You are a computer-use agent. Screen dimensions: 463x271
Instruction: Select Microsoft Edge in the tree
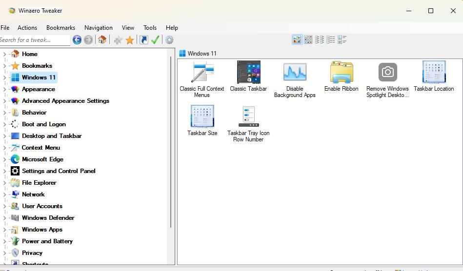tap(42, 159)
